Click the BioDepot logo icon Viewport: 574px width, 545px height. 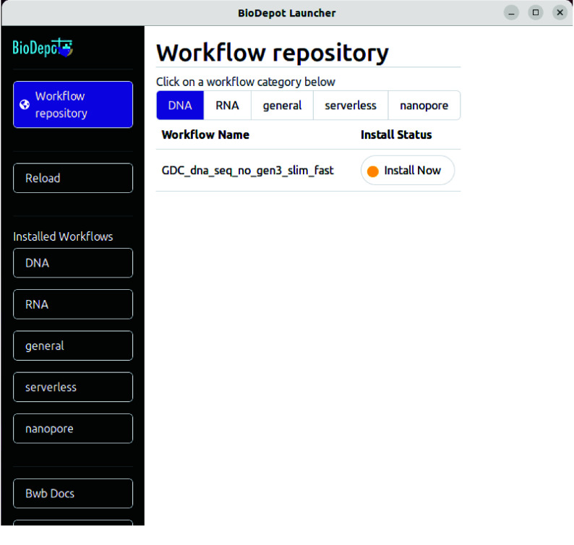tap(43, 48)
